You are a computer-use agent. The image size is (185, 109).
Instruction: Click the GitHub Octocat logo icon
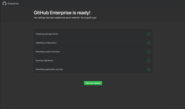click(x=4, y=4)
